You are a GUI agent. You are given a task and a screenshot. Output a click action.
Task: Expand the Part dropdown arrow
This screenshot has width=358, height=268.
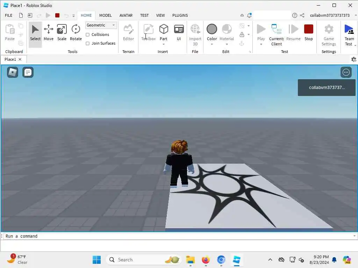click(164, 44)
